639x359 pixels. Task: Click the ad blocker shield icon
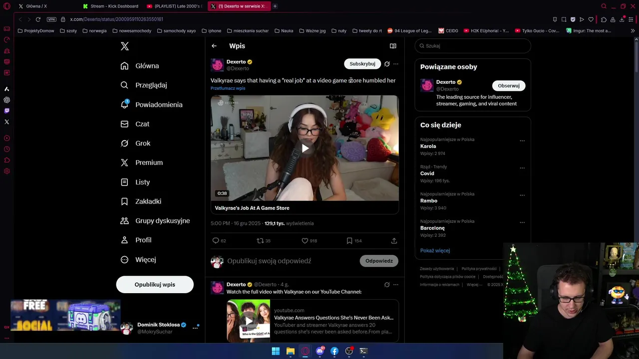click(x=573, y=19)
